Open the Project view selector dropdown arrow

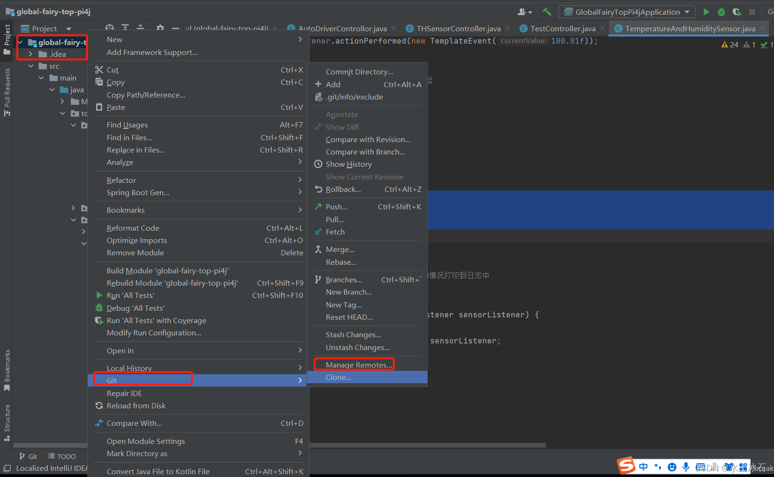(x=69, y=29)
